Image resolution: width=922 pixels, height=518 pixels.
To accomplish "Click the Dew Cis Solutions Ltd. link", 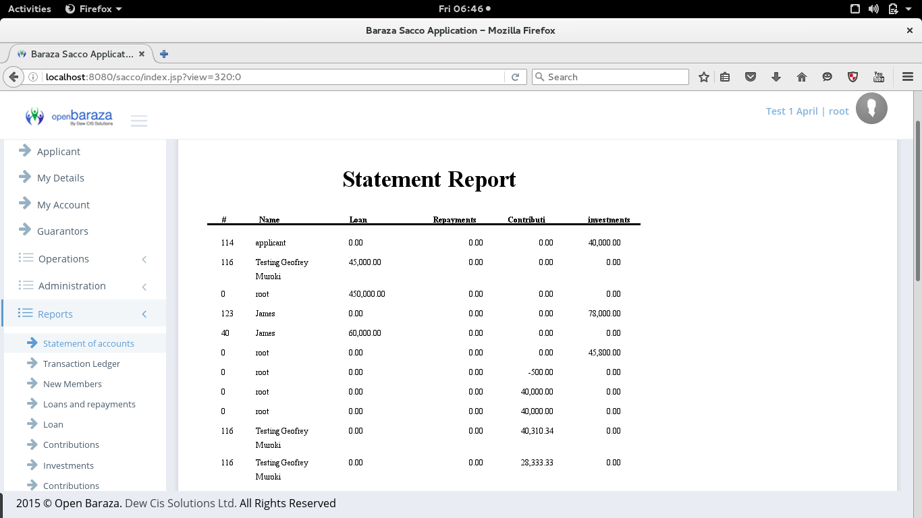I will pyautogui.click(x=180, y=503).
